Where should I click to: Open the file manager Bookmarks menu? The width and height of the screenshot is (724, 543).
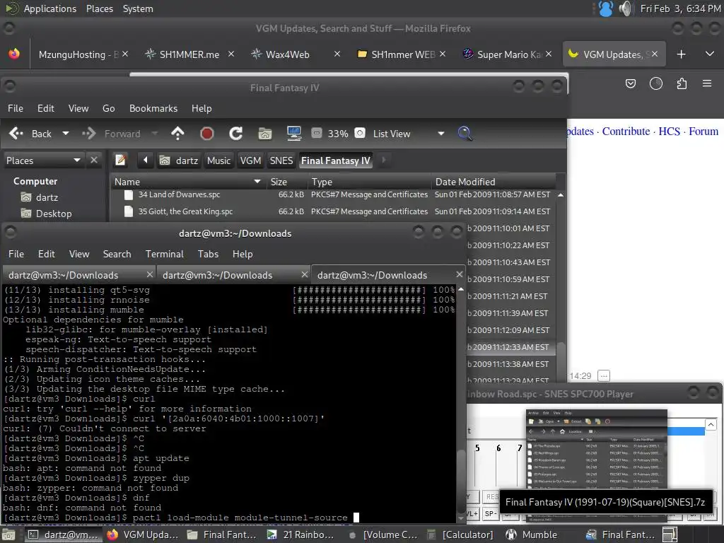(153, 108)
